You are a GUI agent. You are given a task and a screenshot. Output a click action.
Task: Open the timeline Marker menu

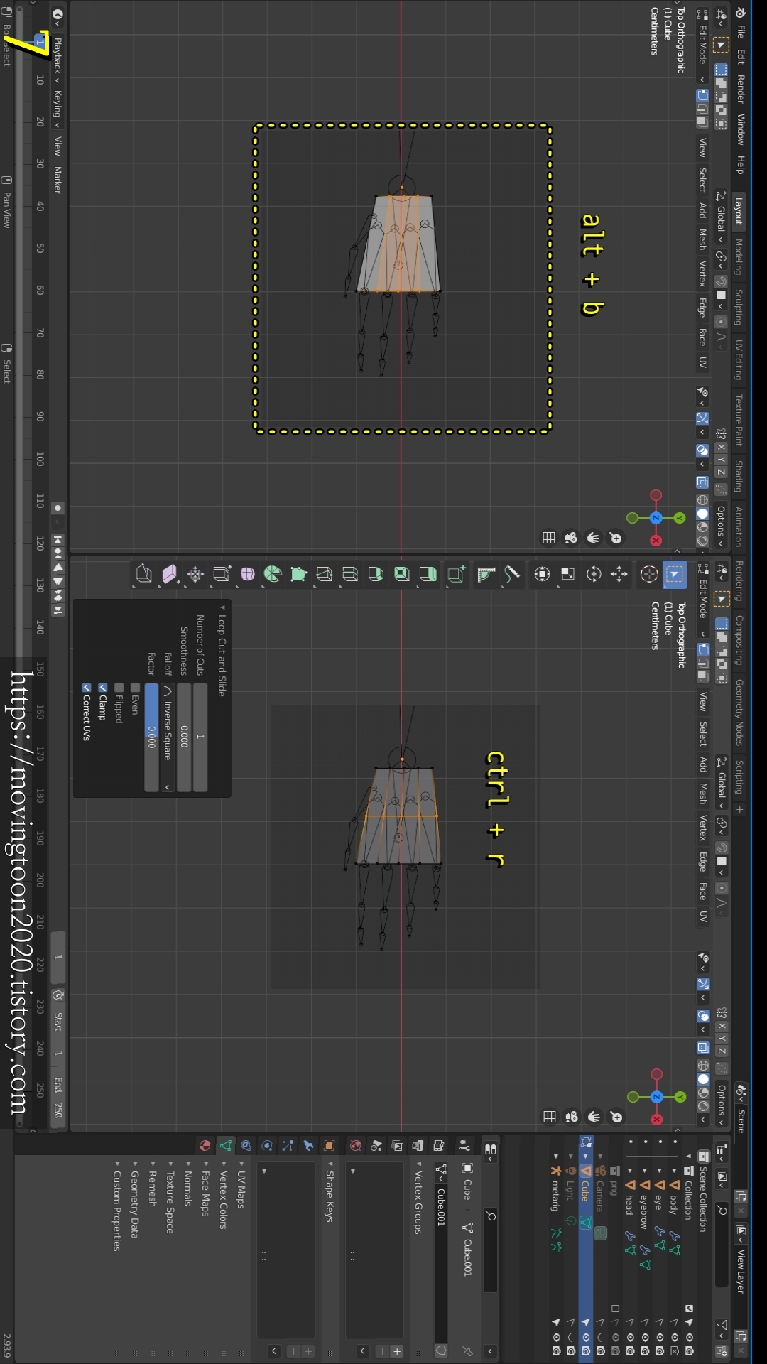58,180
